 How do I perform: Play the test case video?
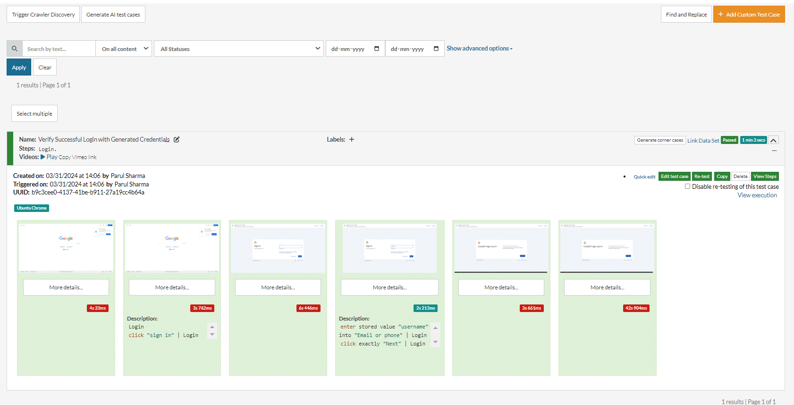click(49, 157)
